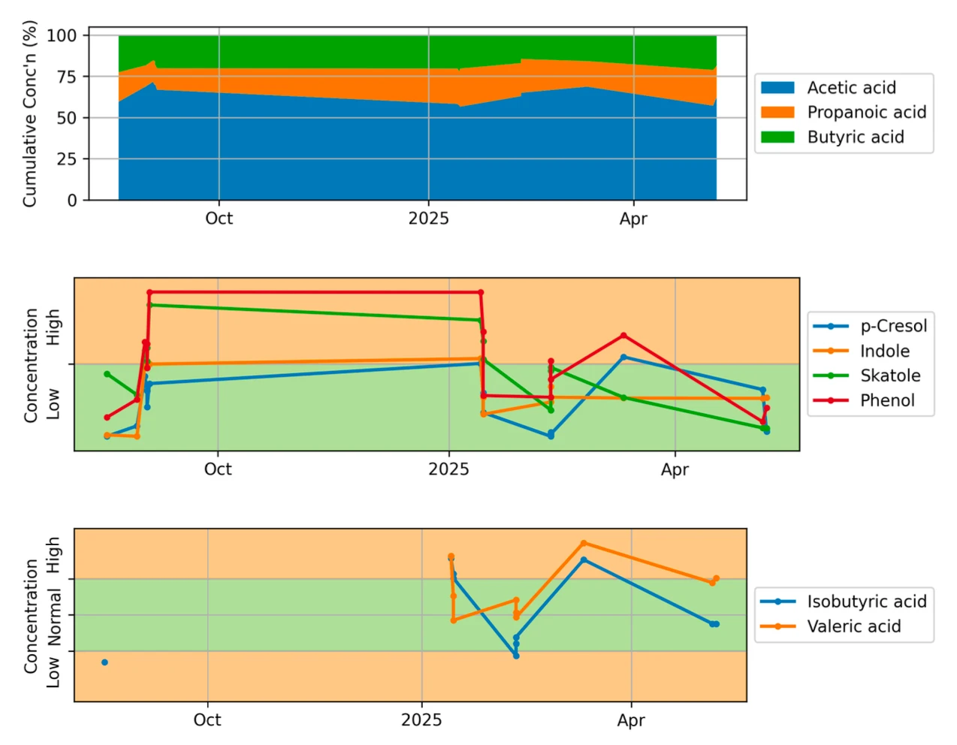
Task: Click the highest Valeric acid peak point
Action: point(584,543)
